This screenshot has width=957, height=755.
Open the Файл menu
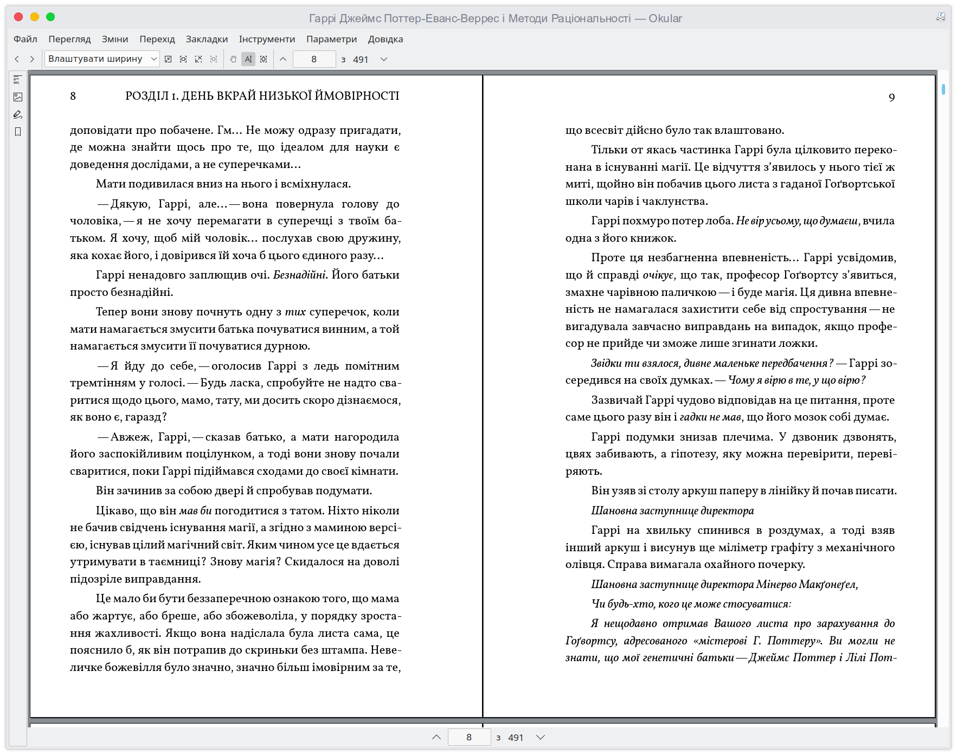tap(25, 39)
